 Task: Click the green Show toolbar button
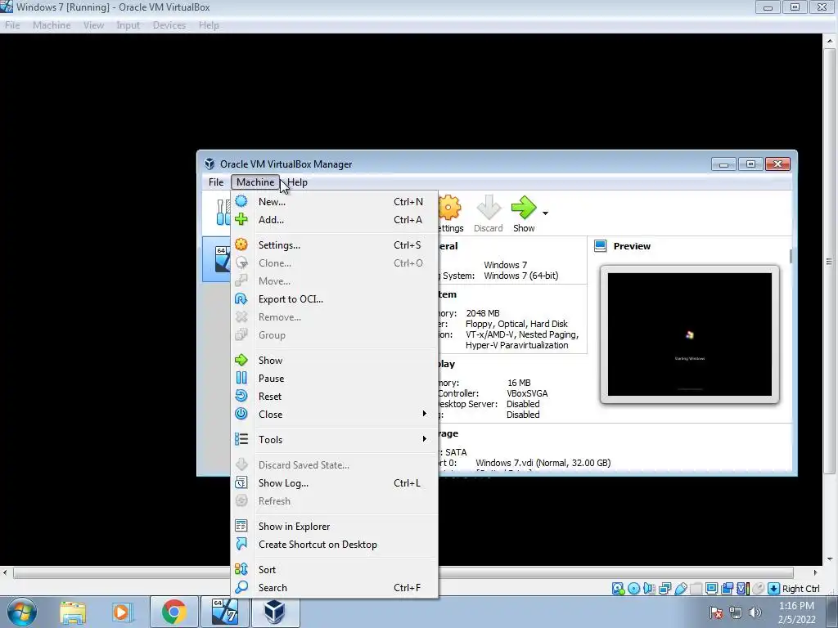(x=524, y=213)
